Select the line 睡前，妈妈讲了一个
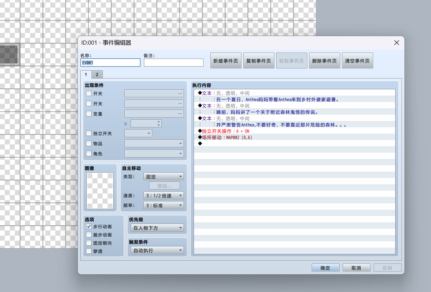This screenshot has height=292, width=431. [295, 112]
